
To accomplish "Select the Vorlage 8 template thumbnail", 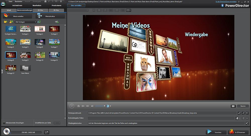I will tap(11, 55).
